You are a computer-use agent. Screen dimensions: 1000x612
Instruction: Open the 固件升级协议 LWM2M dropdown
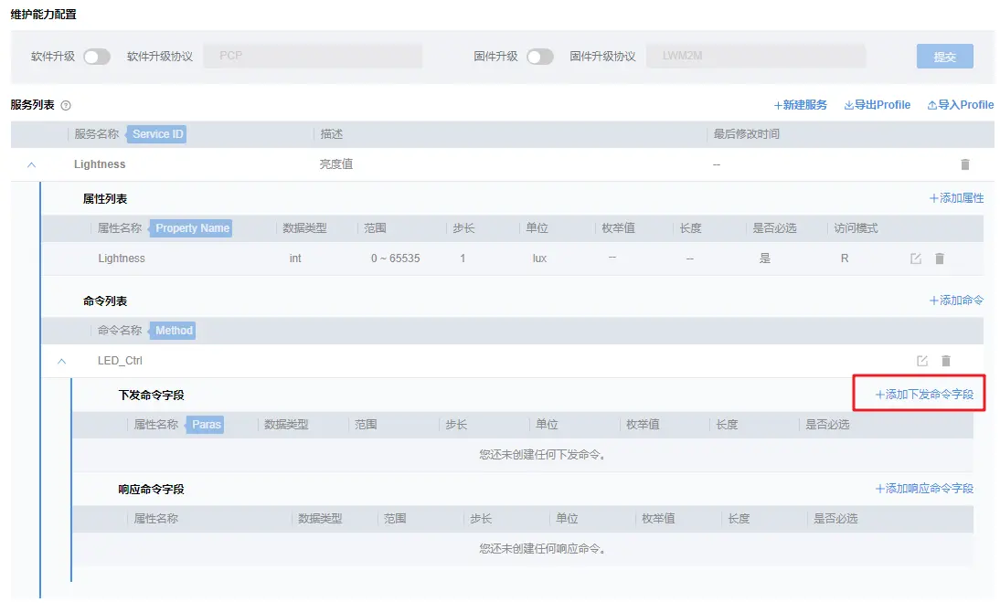tap(756, 56)
